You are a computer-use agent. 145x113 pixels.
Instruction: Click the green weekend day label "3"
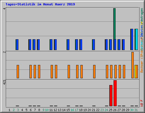[x=18, y=110]
